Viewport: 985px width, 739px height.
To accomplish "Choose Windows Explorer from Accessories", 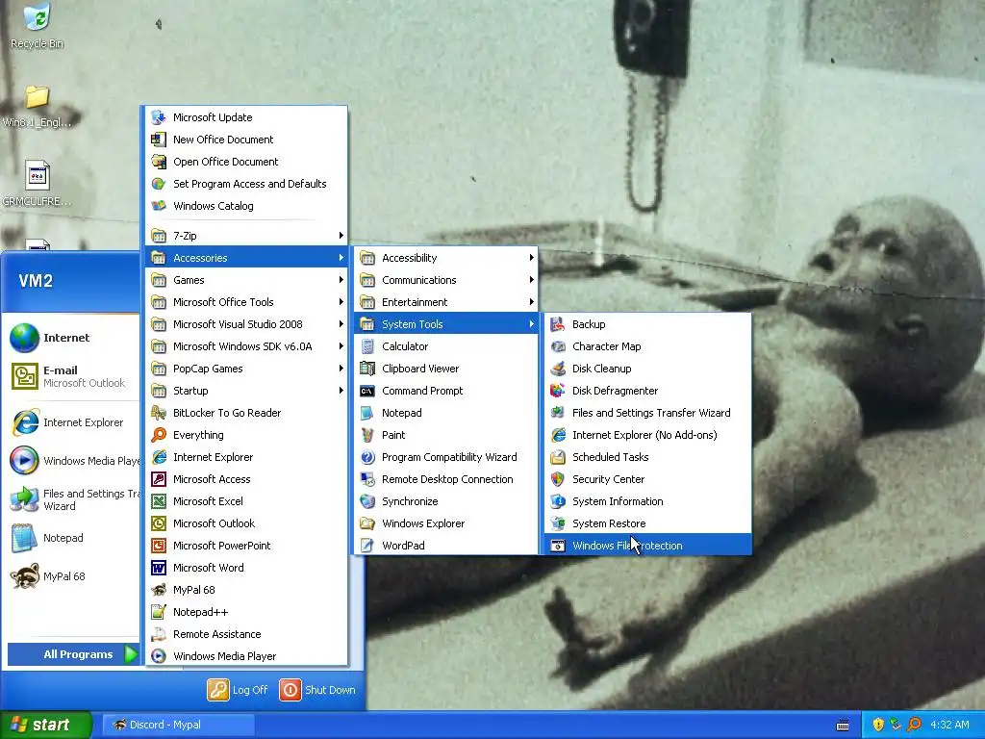I will click(x=445, y=522).
